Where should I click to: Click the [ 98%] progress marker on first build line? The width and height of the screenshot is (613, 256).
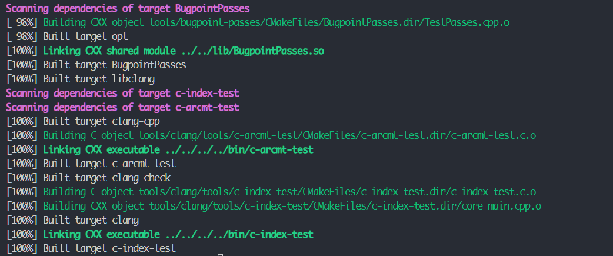22,23
